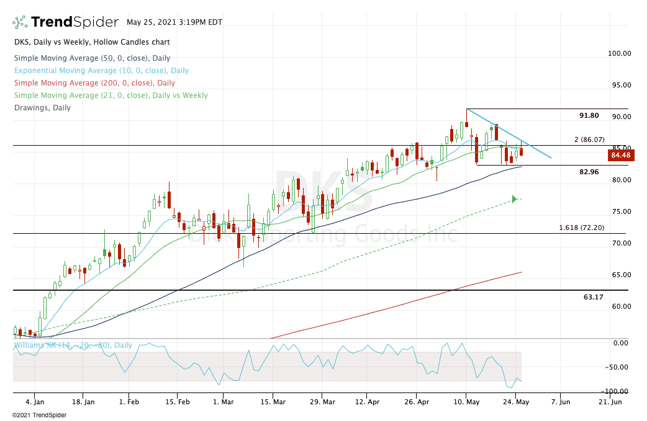Click the Williams %R indicator label

pos(73,345)
